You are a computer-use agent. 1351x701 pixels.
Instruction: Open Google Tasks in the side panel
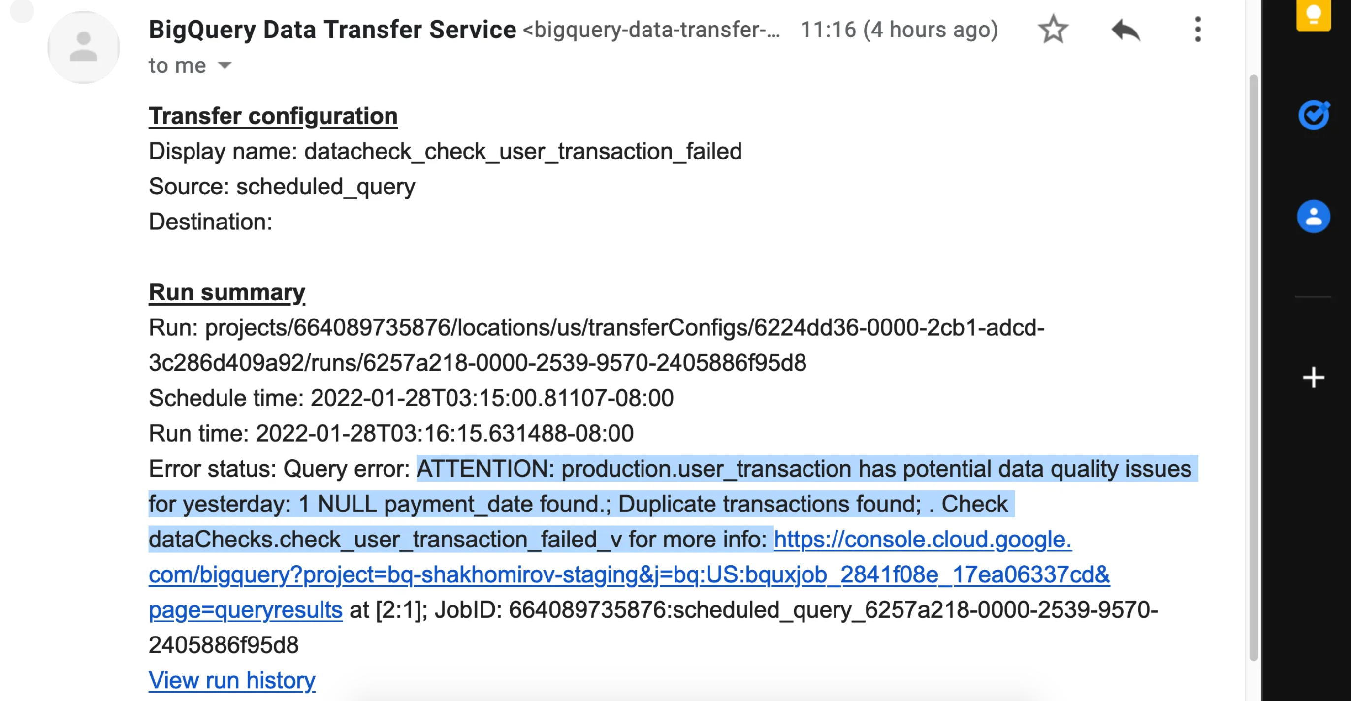[1313, 115]
